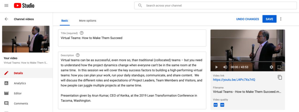This screenshot has height=112, width=299.
Task: Click the SAVE button
Action: click(x=270, y=19)
